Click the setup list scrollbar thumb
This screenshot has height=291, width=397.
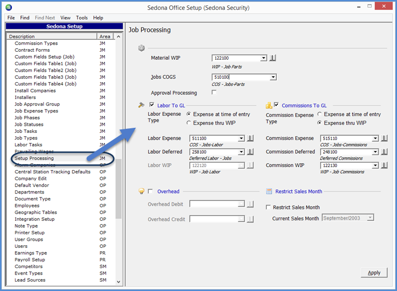click(x=118, y=189)
